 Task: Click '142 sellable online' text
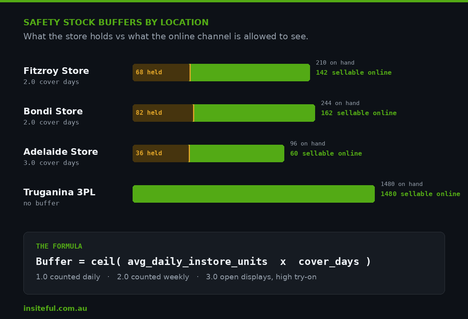click(x=354, y=72)
